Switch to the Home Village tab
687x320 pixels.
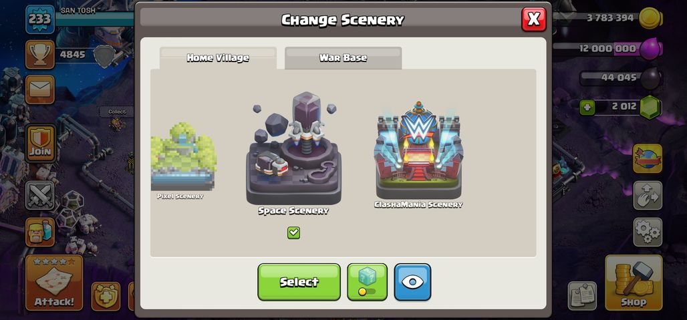click(x=218, y=57)
